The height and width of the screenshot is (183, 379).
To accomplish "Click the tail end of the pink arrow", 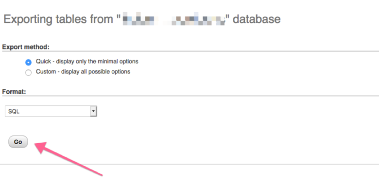I will [x=100, y=174].
